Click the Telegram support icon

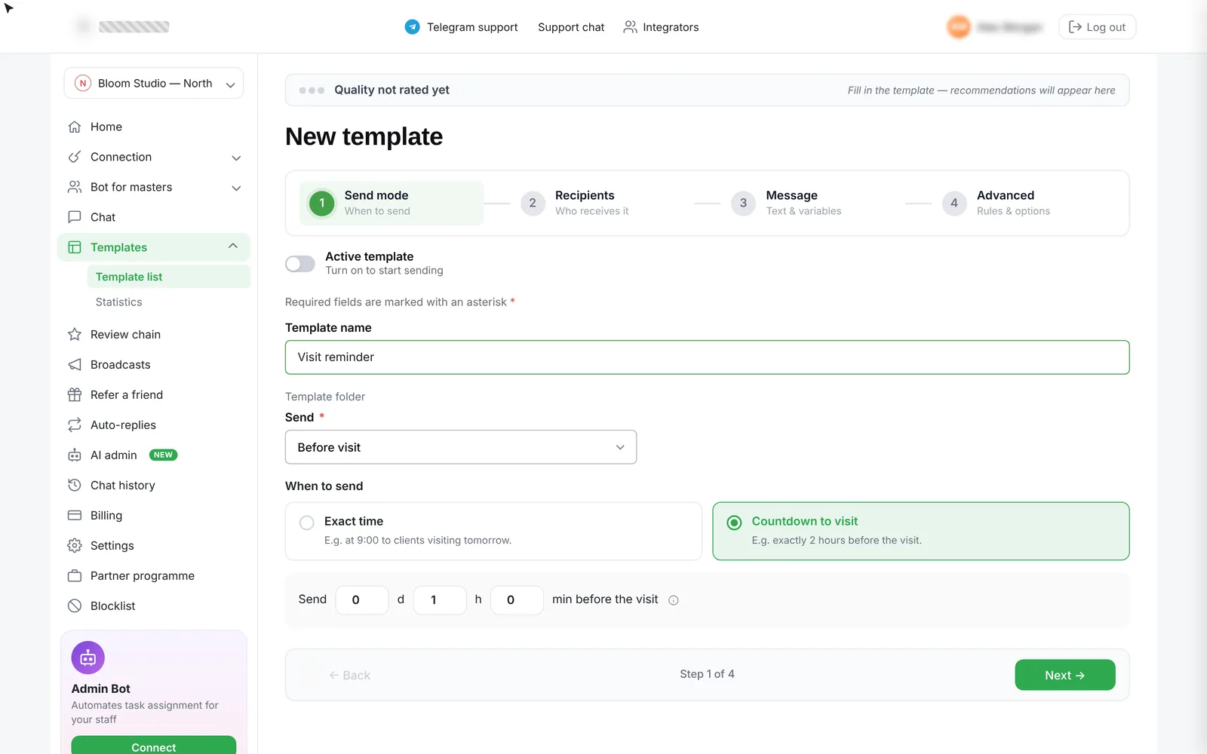[412, 27]
